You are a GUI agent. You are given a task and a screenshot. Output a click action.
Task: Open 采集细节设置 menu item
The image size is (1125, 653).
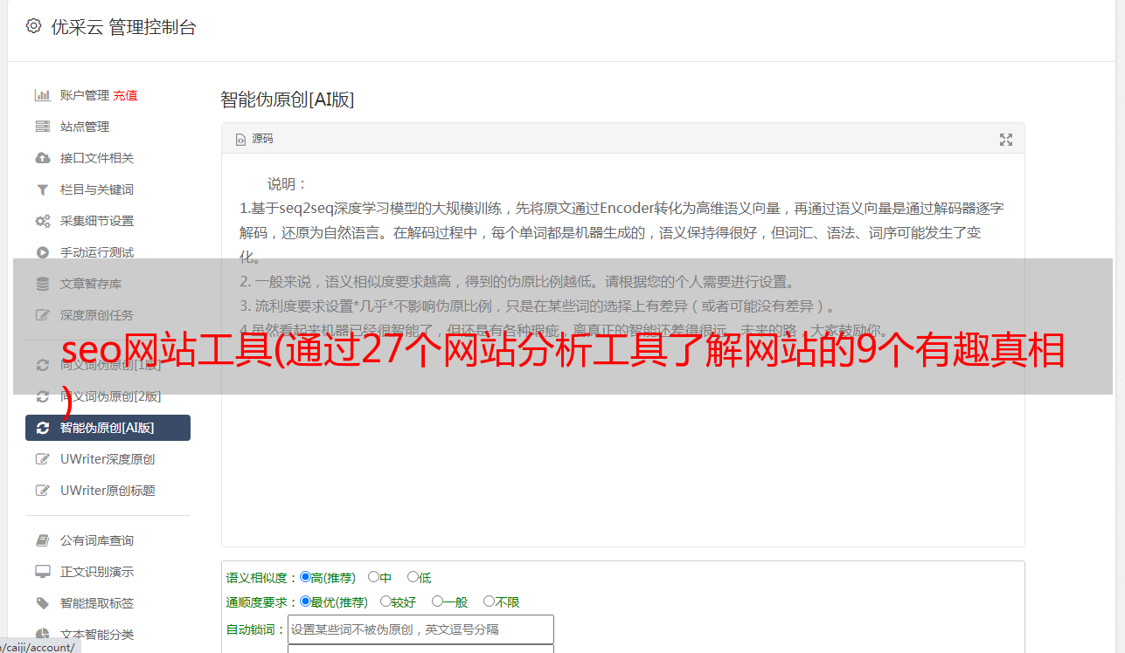point(97,221)
